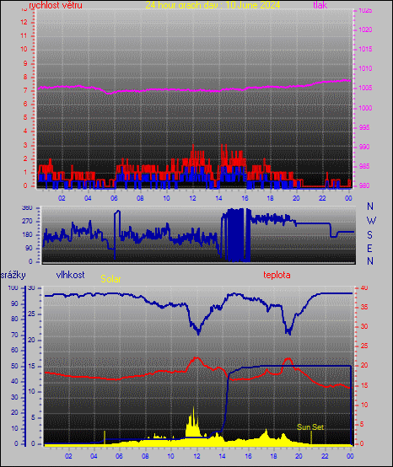Click "7" on the red wind speed axis

25,90
